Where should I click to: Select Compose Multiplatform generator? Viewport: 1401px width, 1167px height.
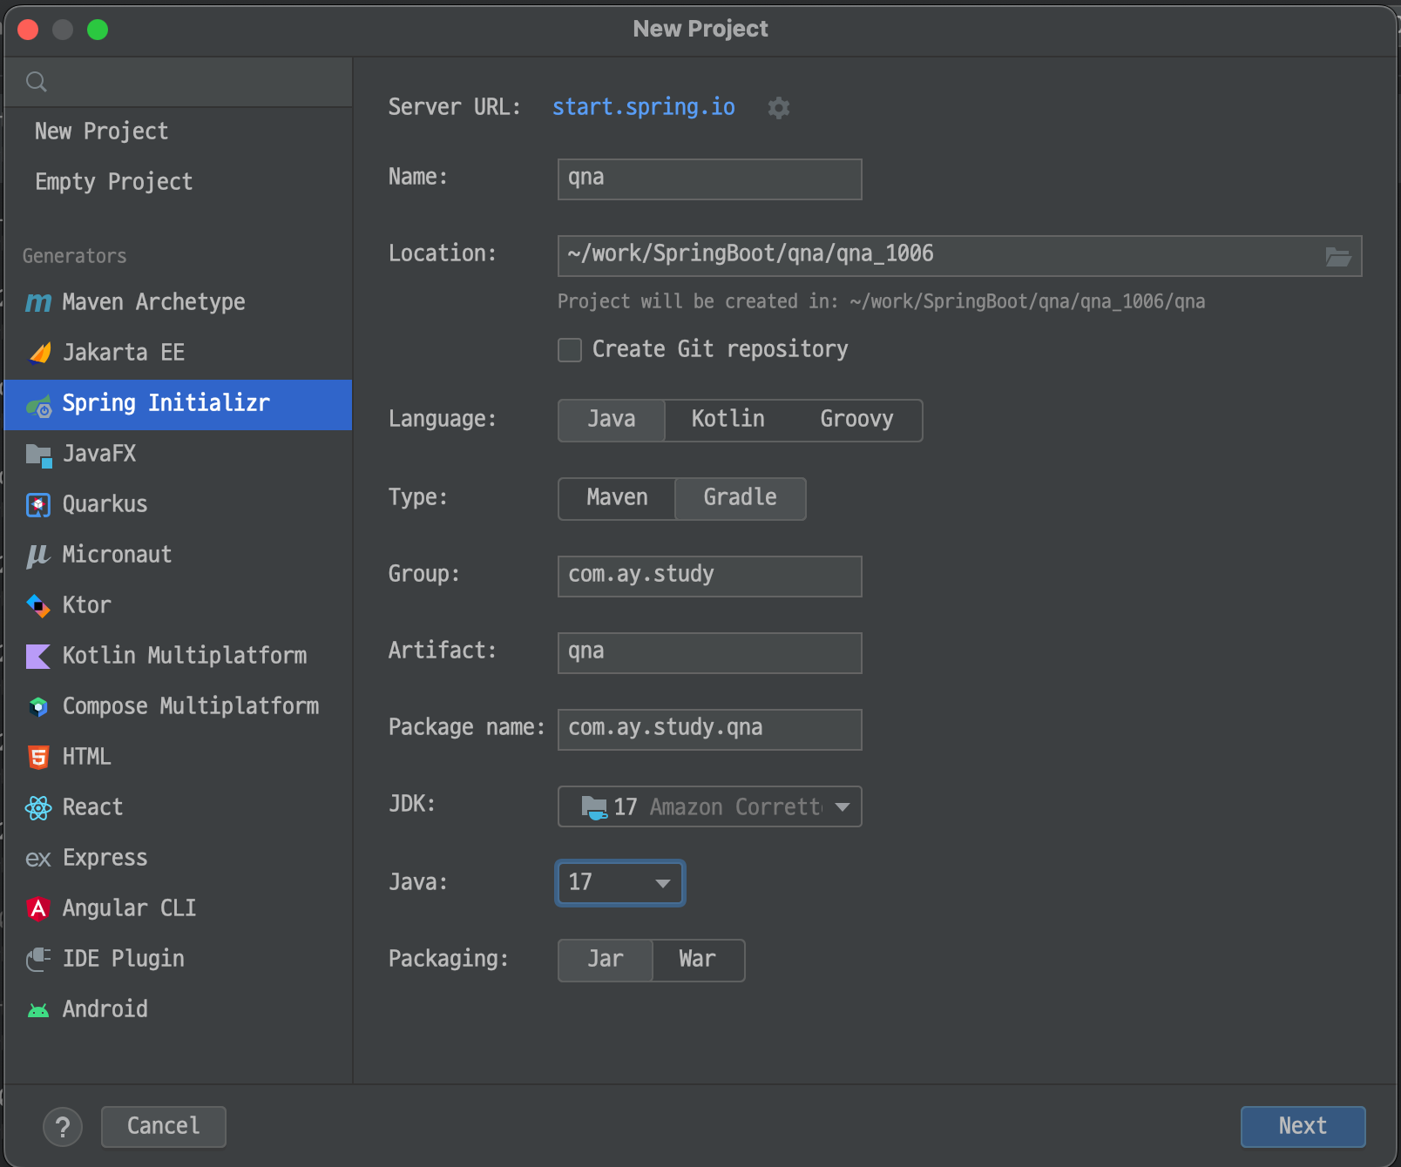click(179, 706)
